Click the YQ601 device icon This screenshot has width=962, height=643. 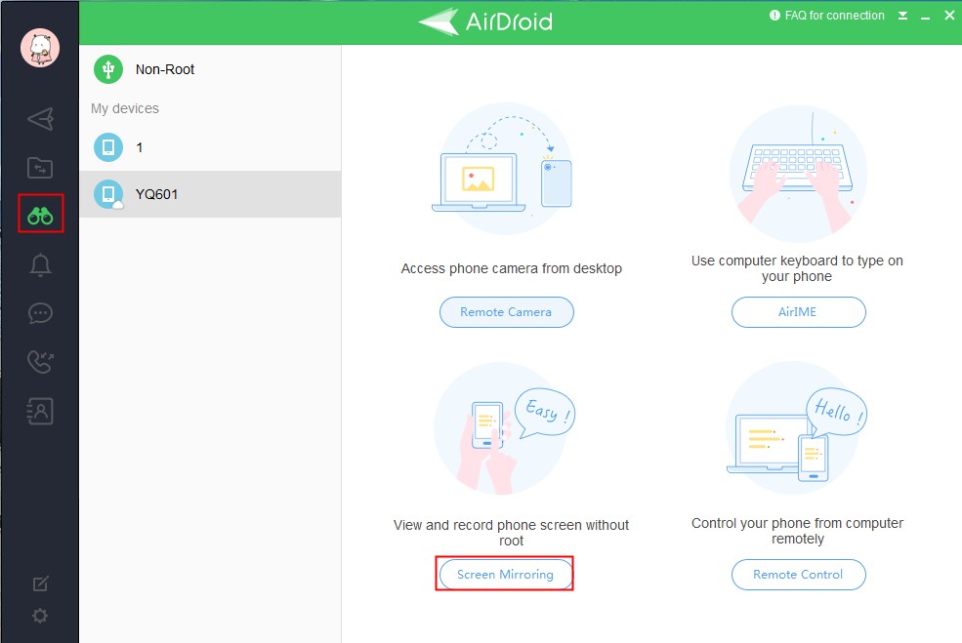click(x=108, y=194)
